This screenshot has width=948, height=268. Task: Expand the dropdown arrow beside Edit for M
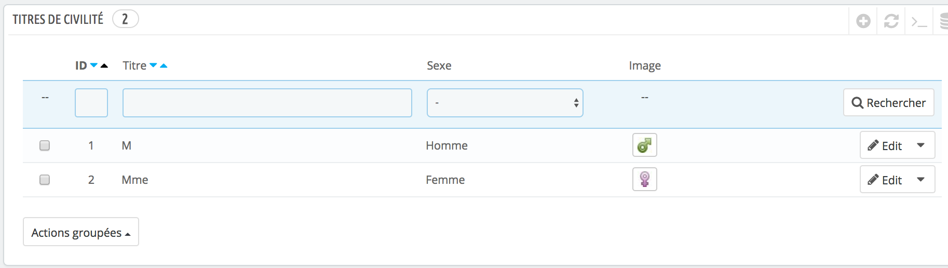point(920,145)
